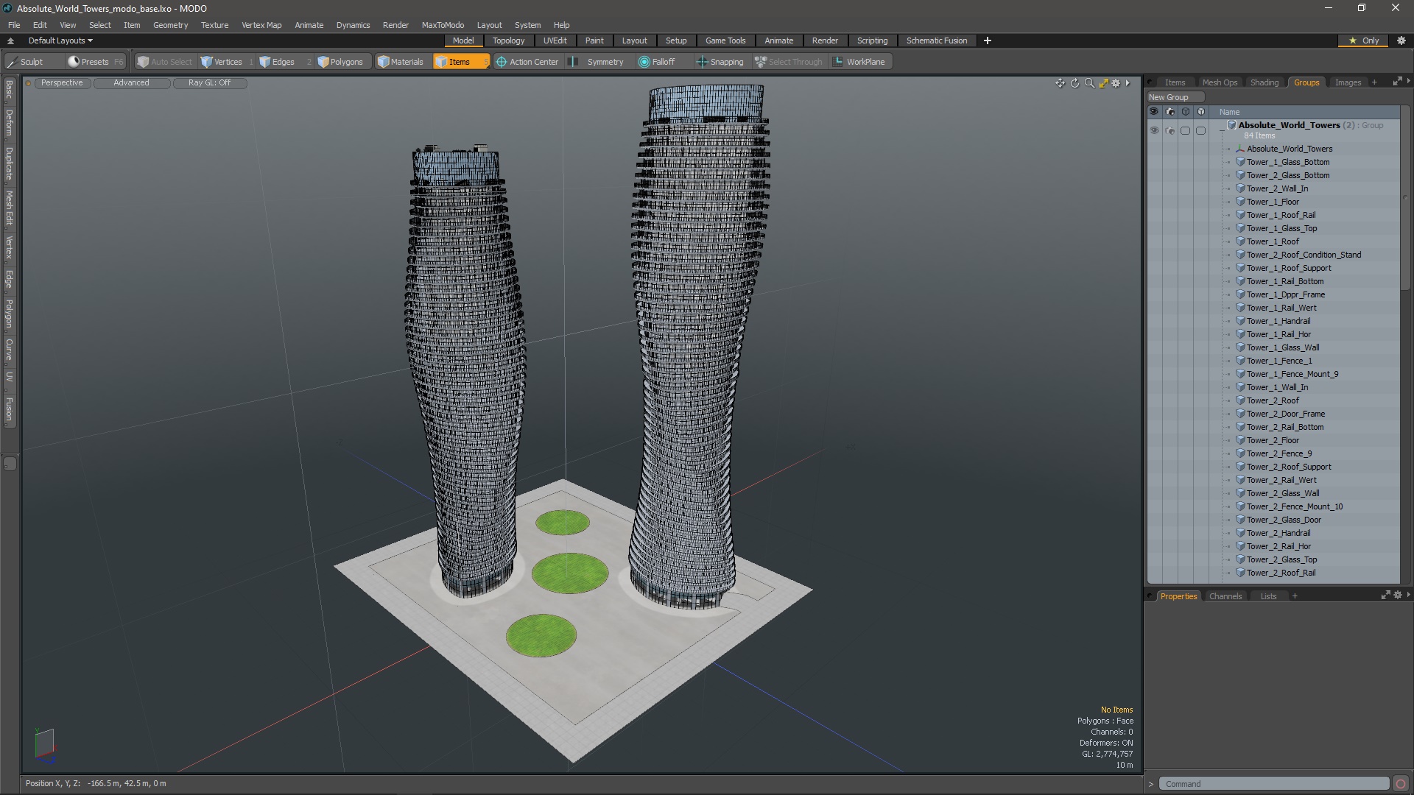Image resolution: width=1414 pixels, height=795 pixels.
Task: Click visibility eye column header in Groups
Action: pos(1154,112)
